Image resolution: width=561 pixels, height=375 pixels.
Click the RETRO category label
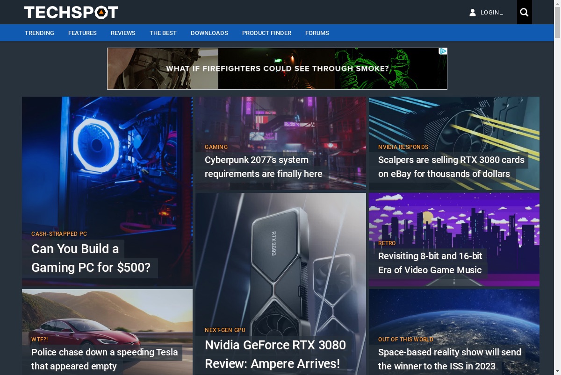[387, 243]
